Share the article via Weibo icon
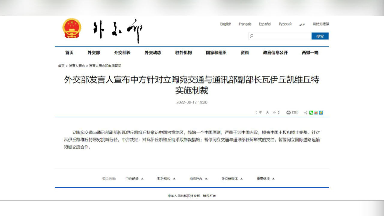The height and width of the screenshot is (216, 384). tap(316, 112)
